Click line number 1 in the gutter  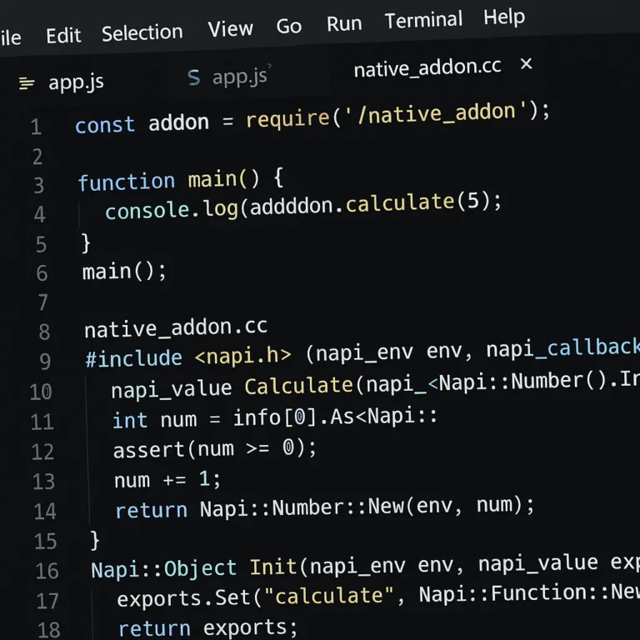36,127
